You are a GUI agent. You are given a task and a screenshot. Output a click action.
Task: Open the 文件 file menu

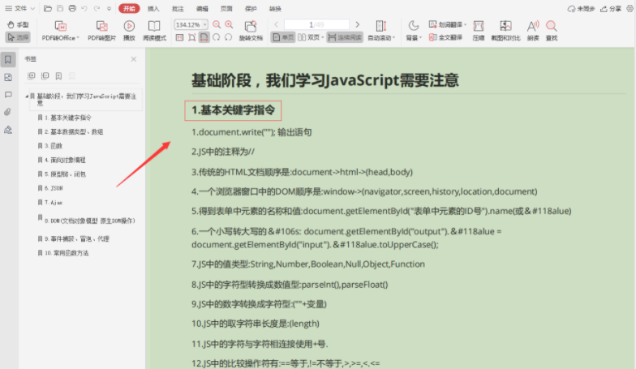[x=19, y=8]
